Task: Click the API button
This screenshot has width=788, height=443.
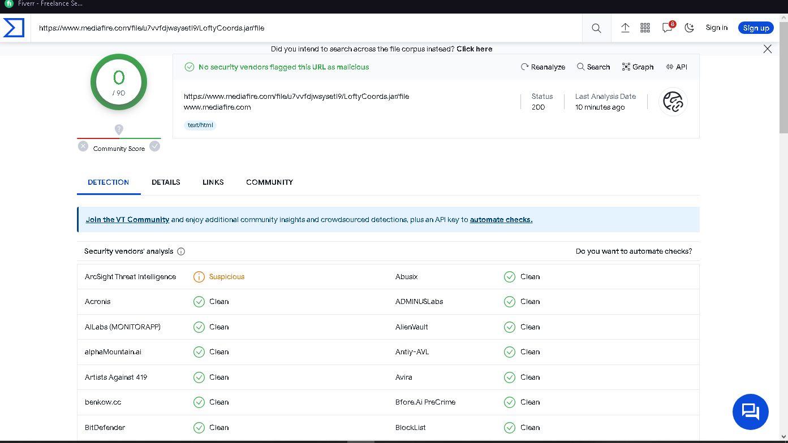Action: (677, 67)
